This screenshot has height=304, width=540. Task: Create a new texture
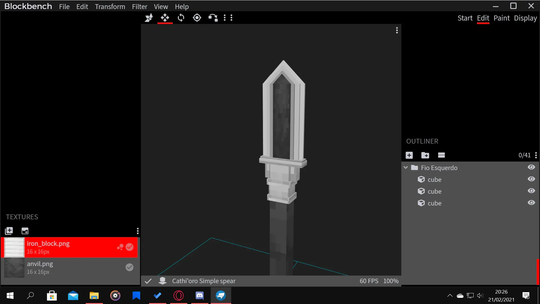tap(25, 231)
